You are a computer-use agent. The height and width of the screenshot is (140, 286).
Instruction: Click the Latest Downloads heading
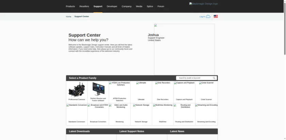coord(79,131)
